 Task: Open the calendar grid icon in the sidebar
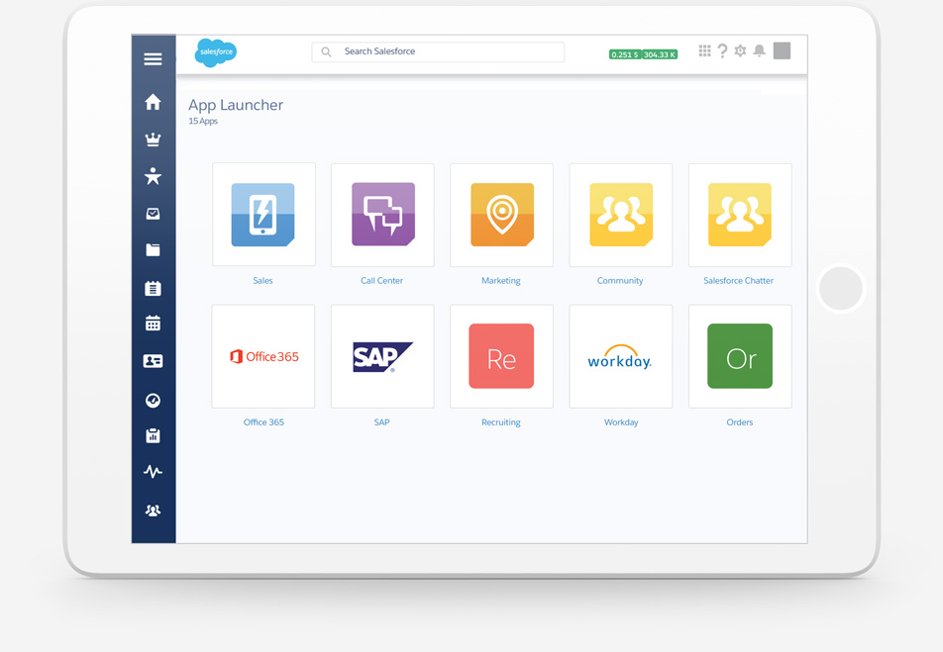click(153, 324)
